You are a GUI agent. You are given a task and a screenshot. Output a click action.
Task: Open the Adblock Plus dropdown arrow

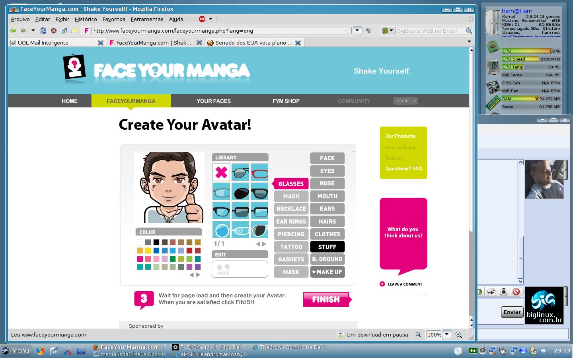tap(210, 19)
